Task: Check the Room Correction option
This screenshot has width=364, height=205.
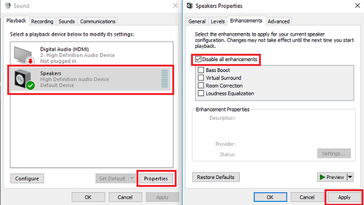Action: (x=201, y=86)
